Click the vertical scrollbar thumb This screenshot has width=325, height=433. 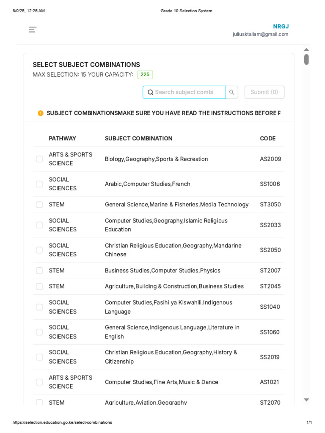coord(306,59)
